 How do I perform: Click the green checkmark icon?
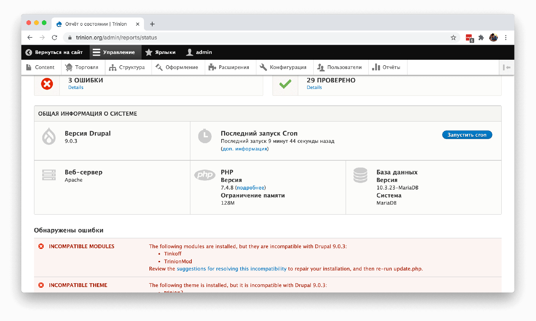tap(285, 84)
